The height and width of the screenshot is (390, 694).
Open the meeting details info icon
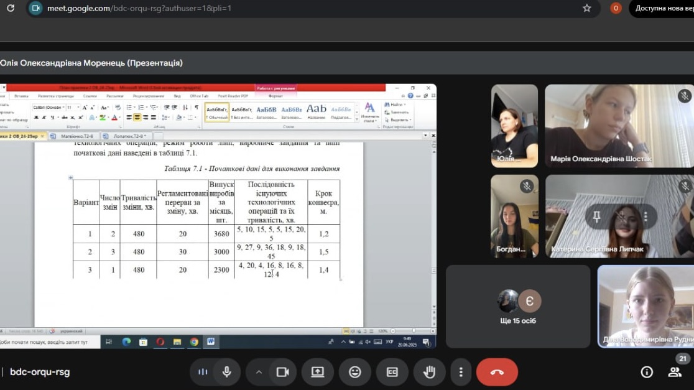[647, 372]
